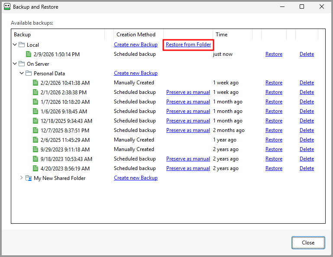Restore the 1/6/2026 9:18:45 AM backup
Screen dimensions: 333x257
tap(274, 111)
